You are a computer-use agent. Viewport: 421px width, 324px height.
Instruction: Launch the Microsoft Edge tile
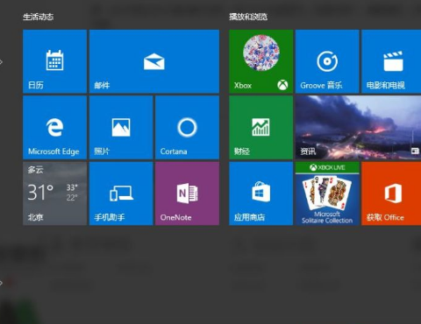coord(54,128)
